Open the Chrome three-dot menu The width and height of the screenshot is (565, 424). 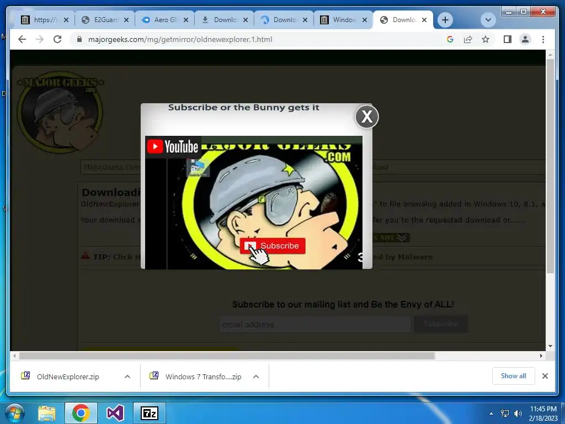tap(543, 39)
